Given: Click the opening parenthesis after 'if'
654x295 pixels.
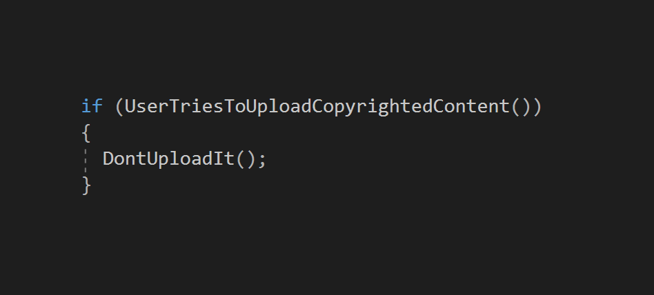Looking at the screenshot, I should pos(119,107).
